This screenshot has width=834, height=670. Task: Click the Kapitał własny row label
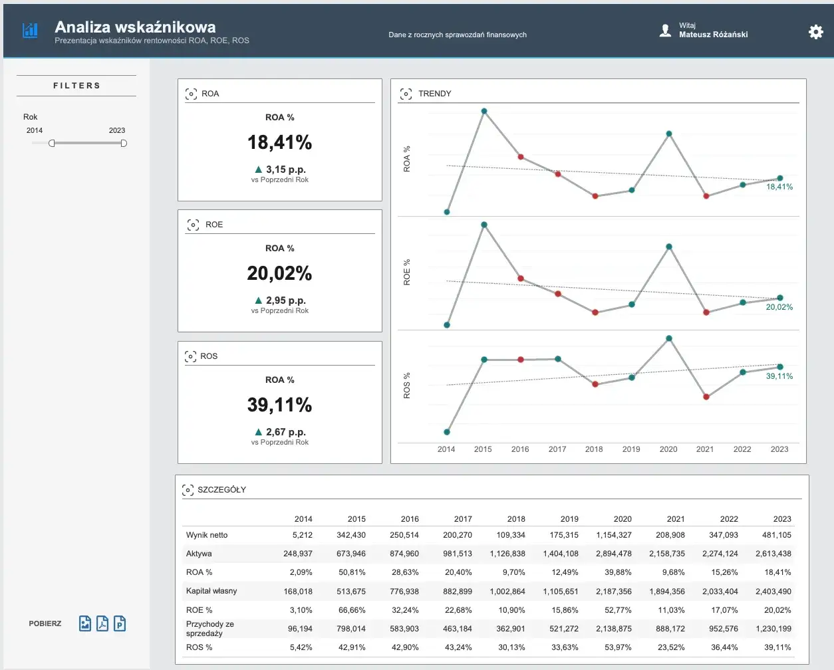click(211, 591)
